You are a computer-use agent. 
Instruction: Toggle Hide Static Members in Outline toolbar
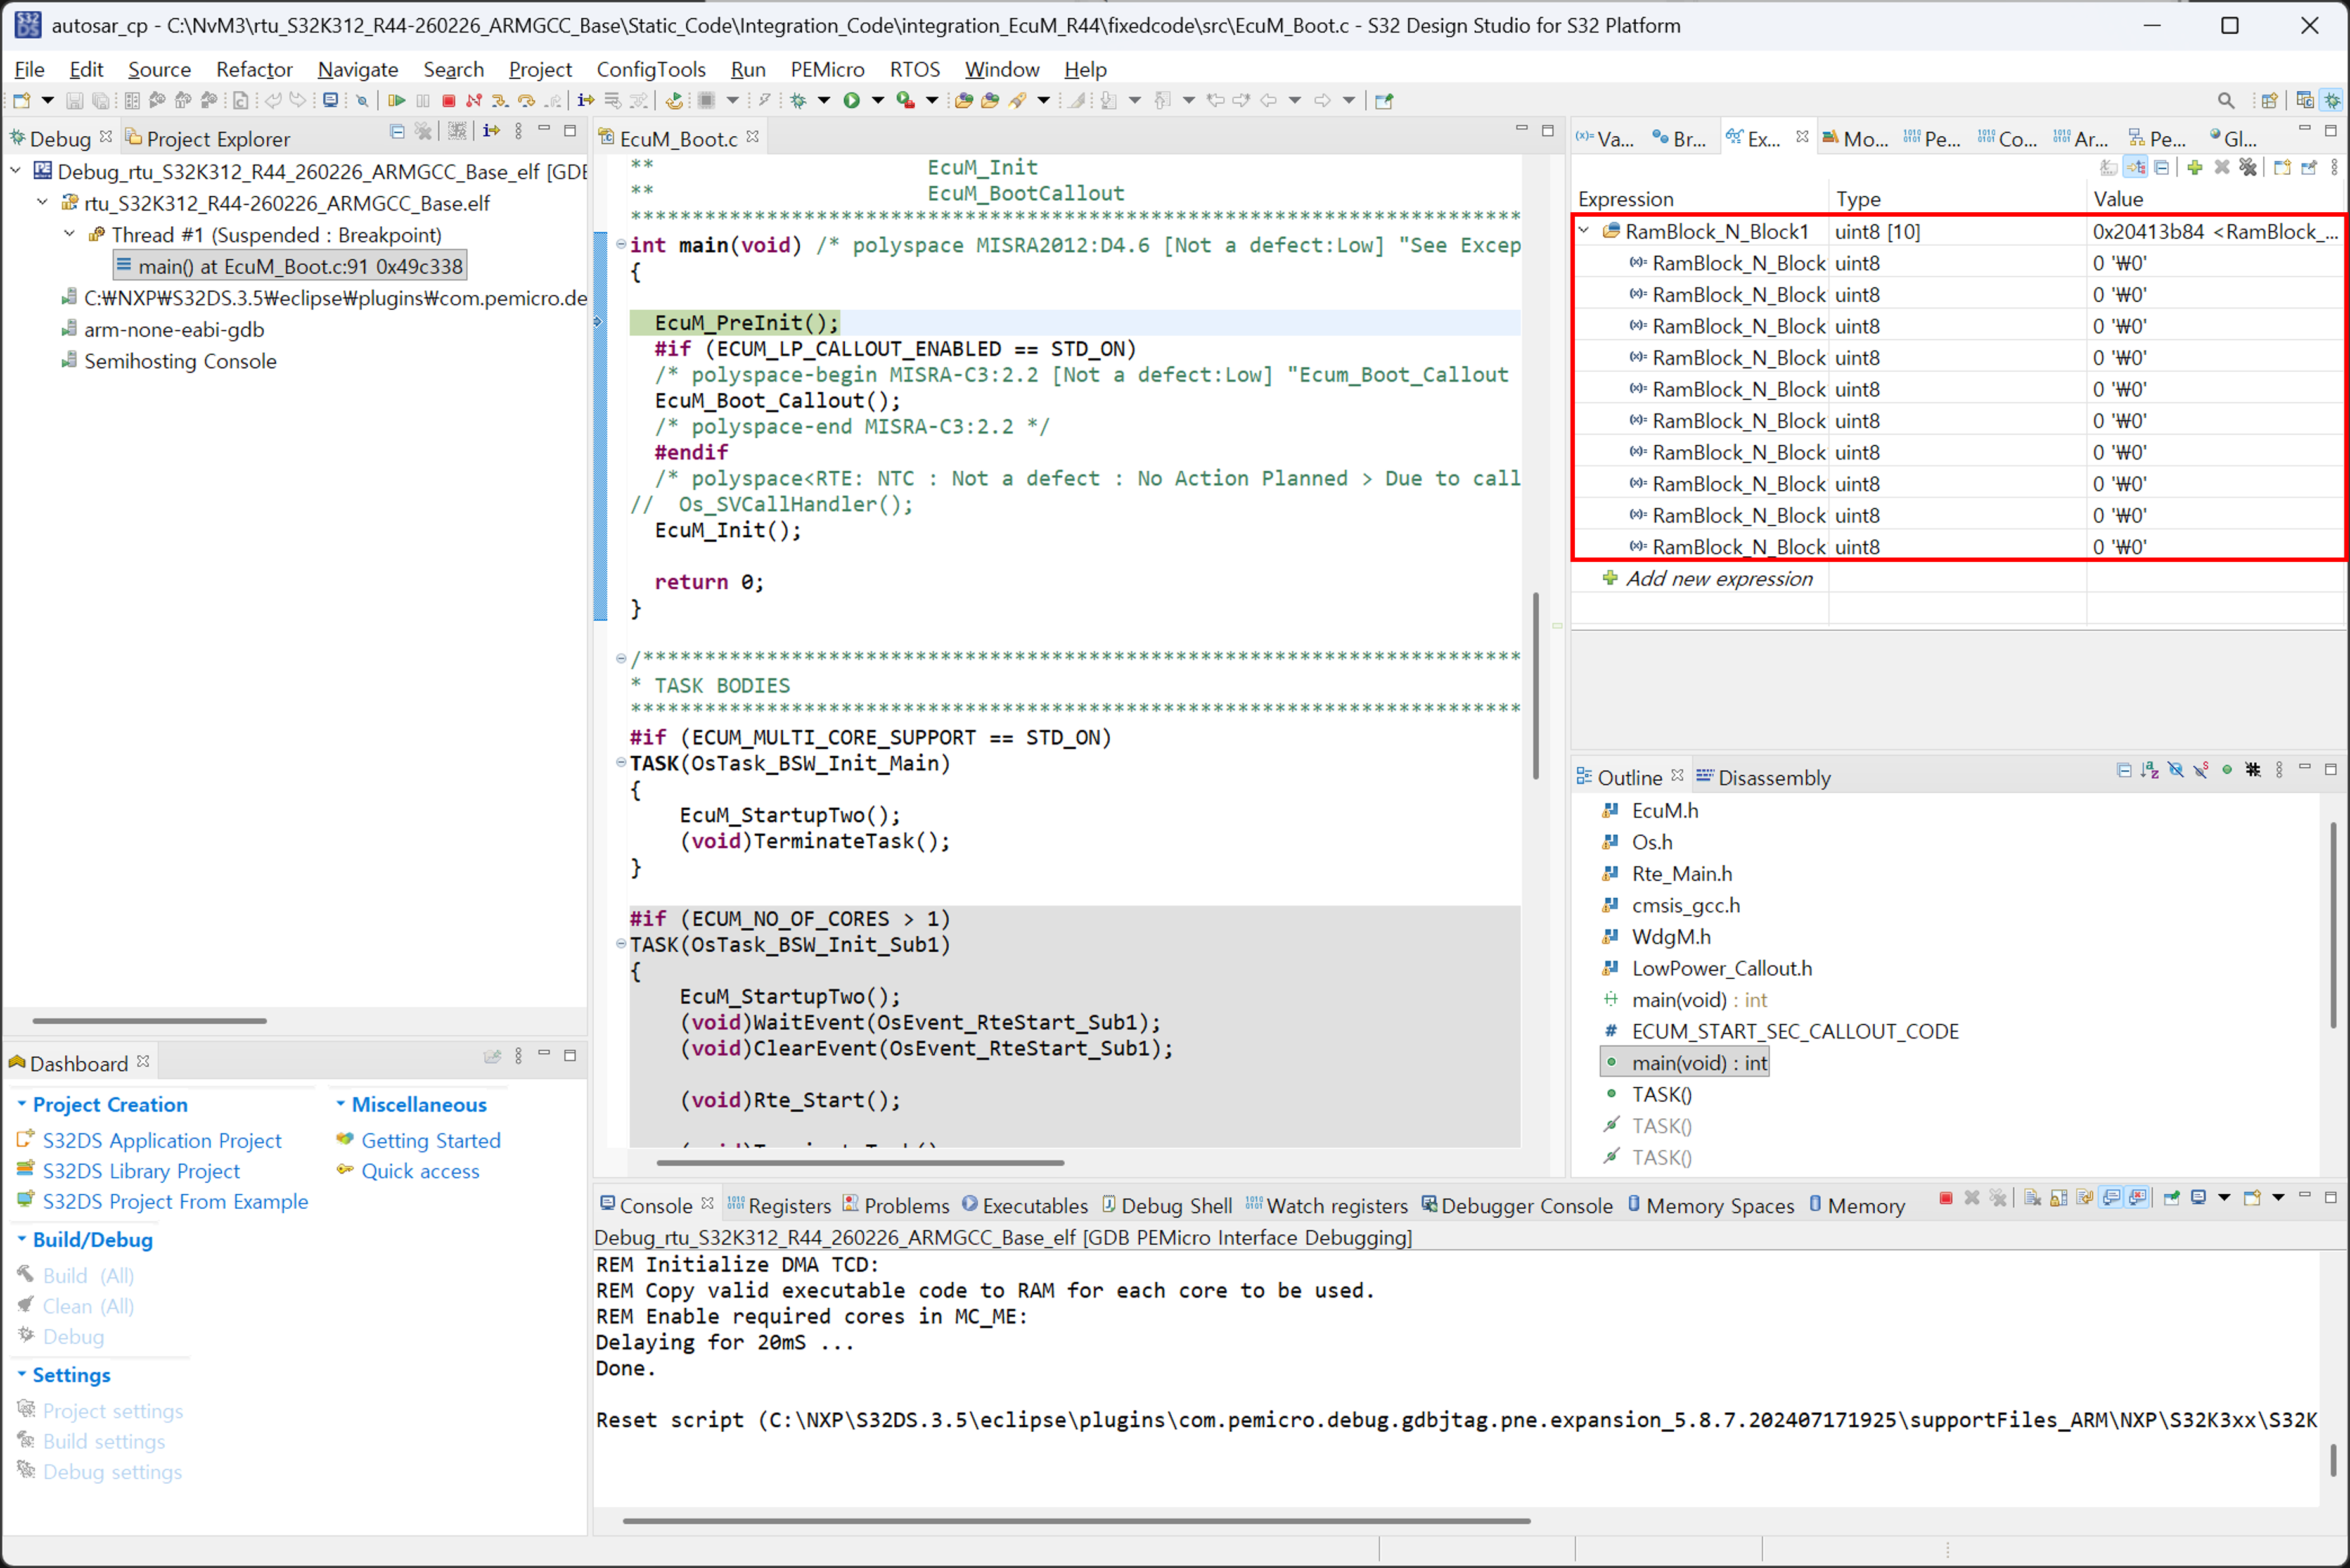(x=2201, y=770)
